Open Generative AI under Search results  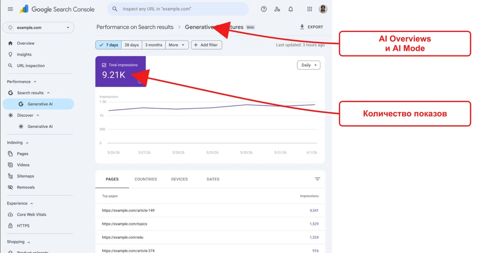pos(39,104)
